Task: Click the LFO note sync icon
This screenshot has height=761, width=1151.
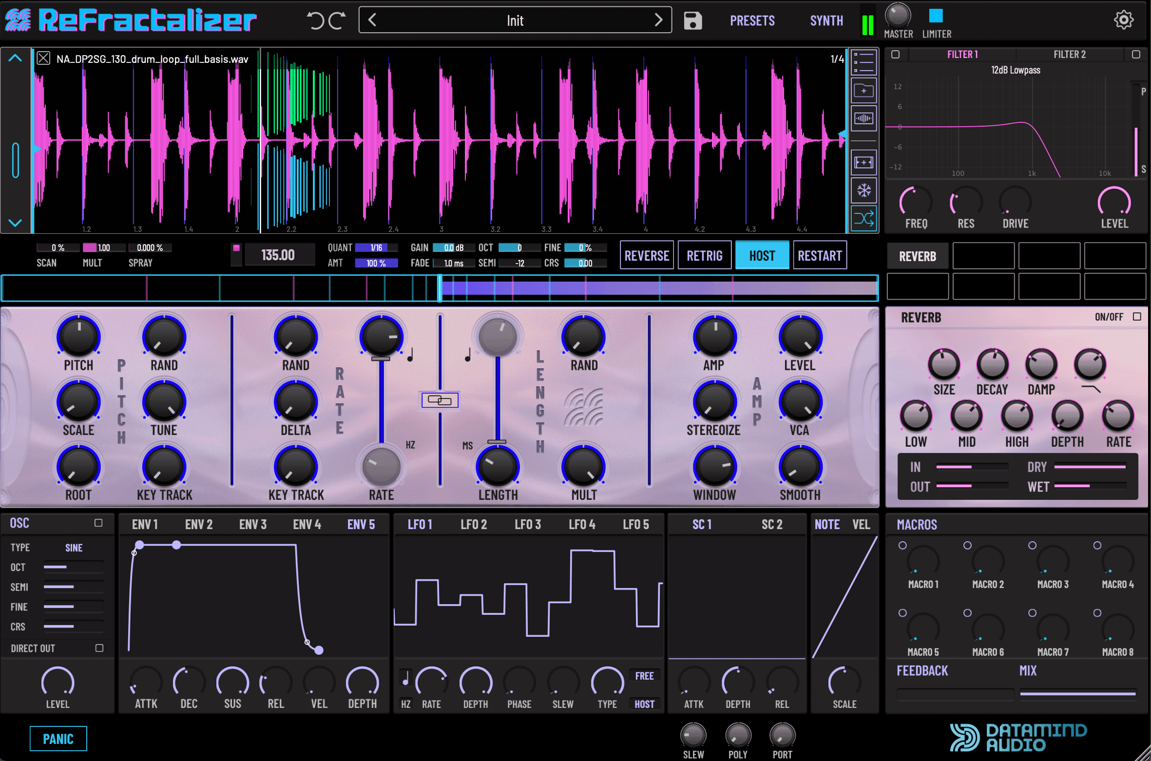Action: [x=405, y=677]
